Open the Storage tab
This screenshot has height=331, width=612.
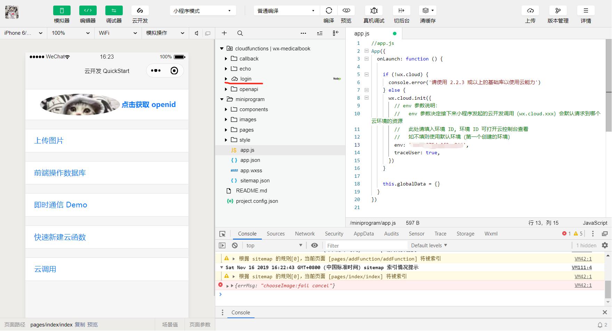tap(465, 234)
